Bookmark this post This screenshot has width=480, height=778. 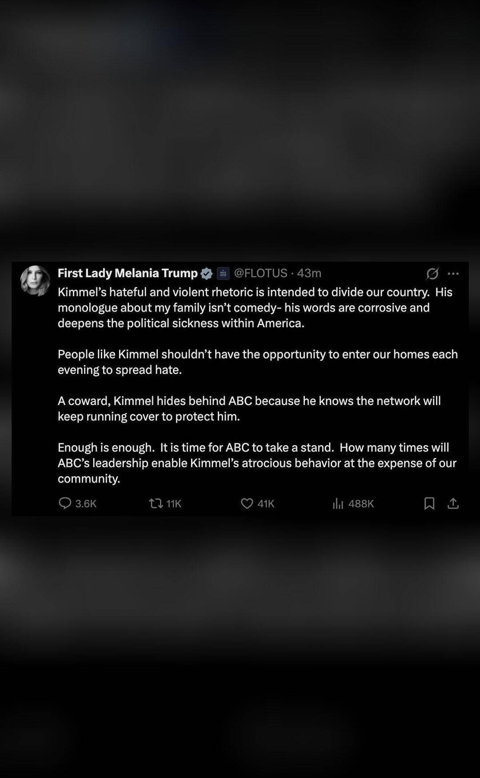pos(429,503)
